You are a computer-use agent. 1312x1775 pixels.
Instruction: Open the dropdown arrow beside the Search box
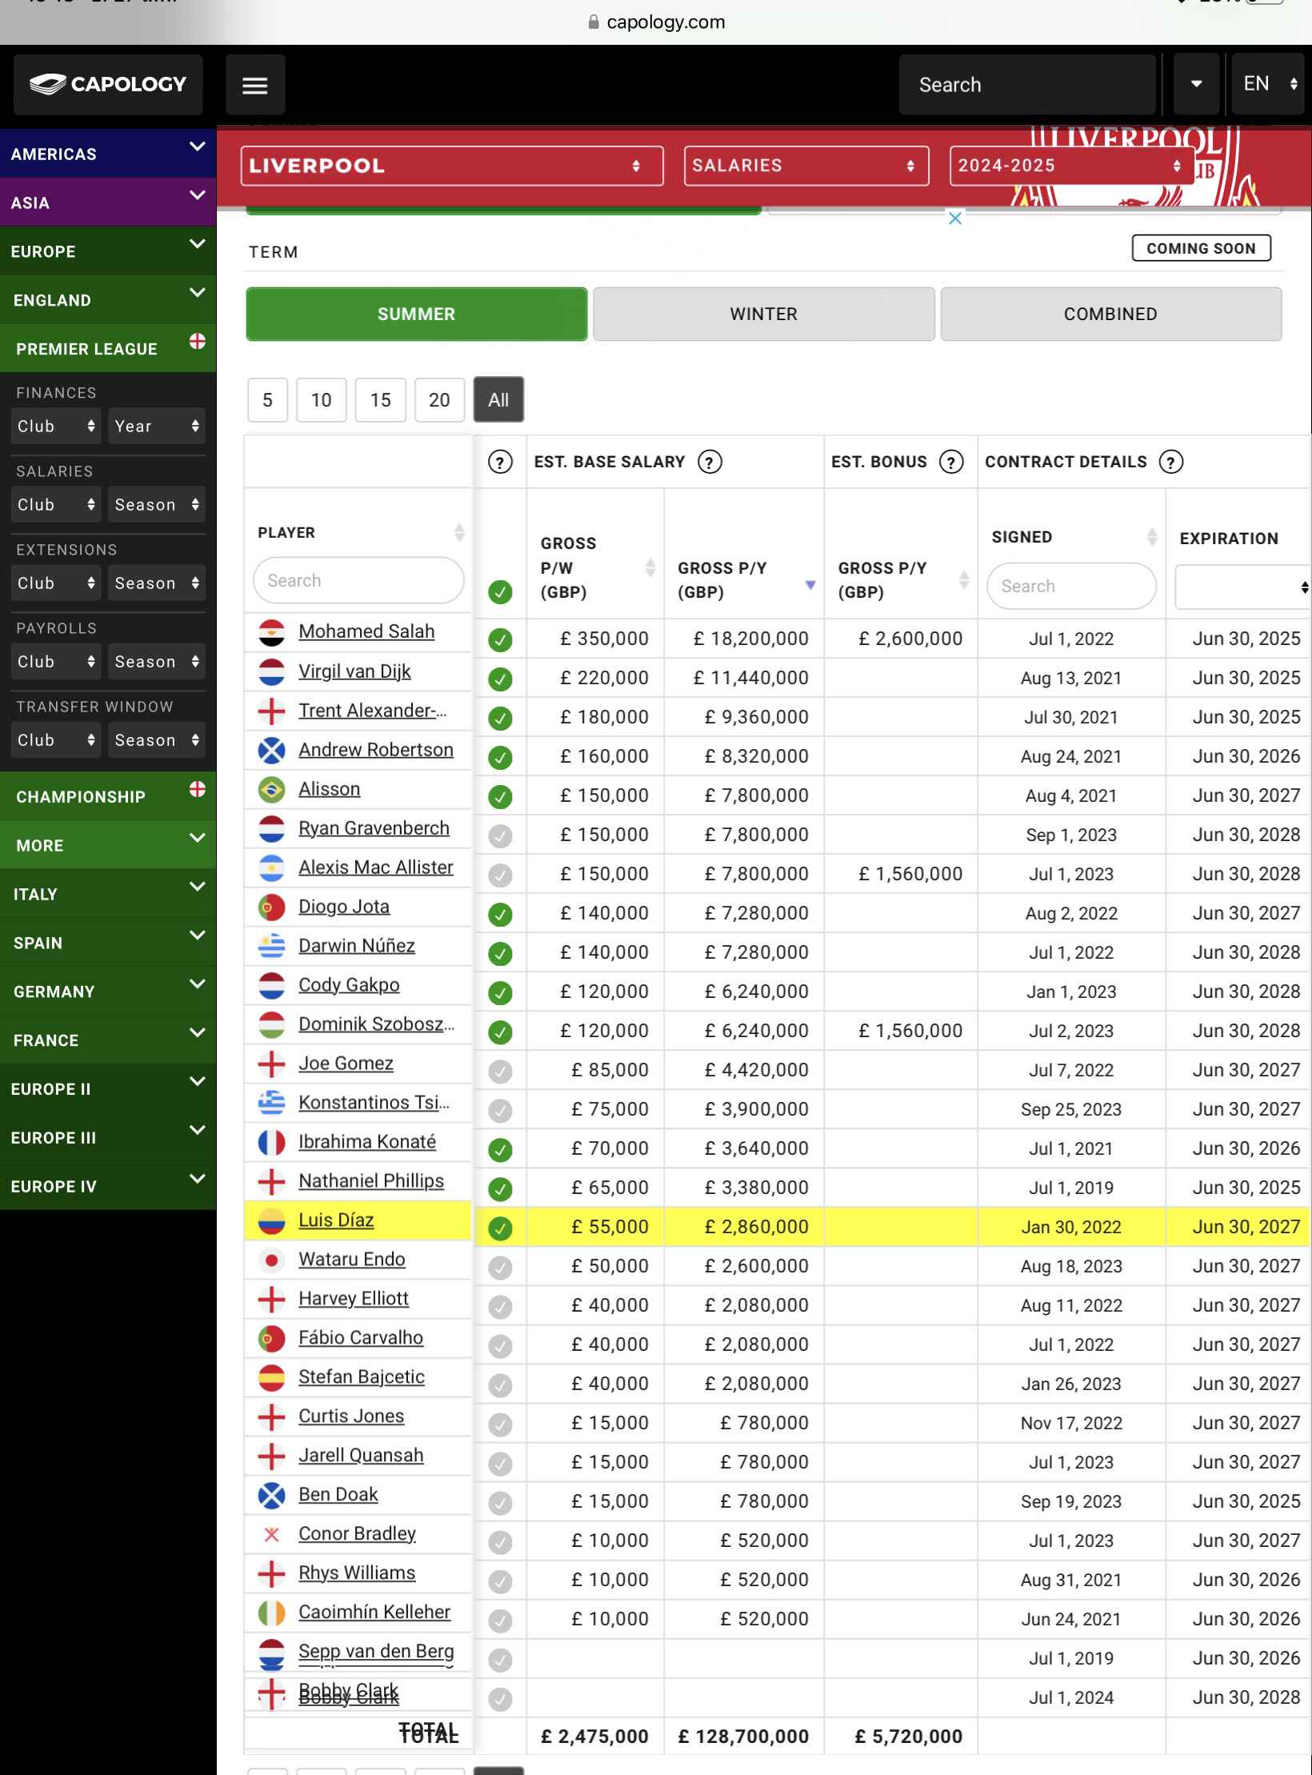tap(1196, 84)
